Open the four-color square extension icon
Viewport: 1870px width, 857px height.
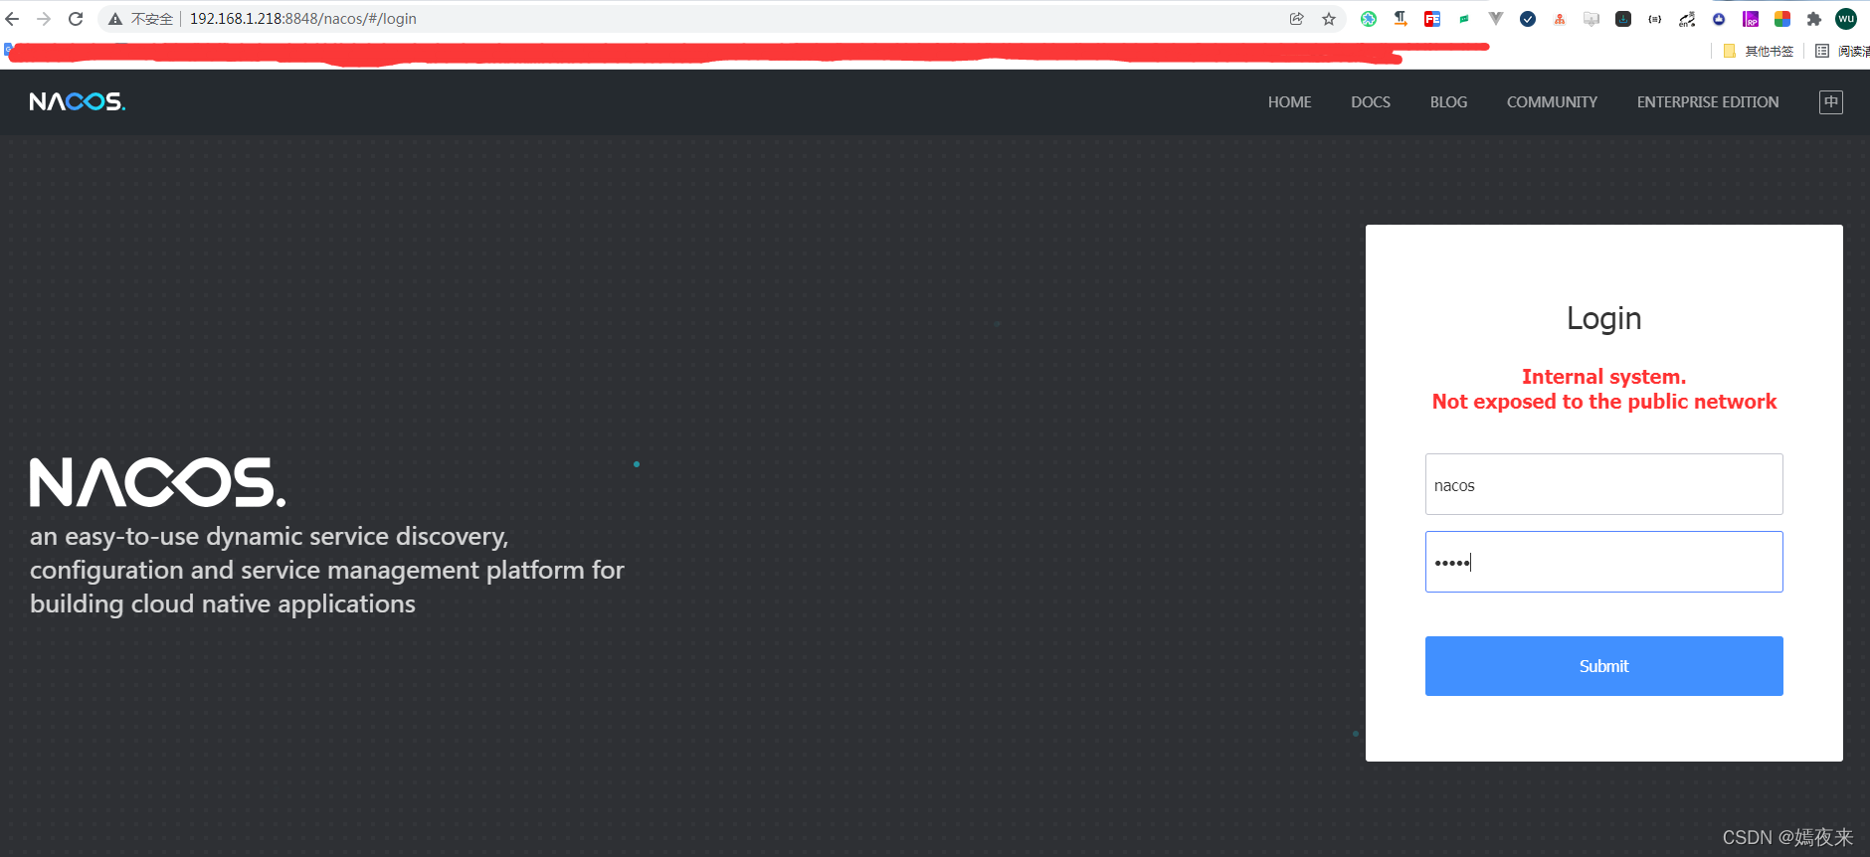(1782, 19)
